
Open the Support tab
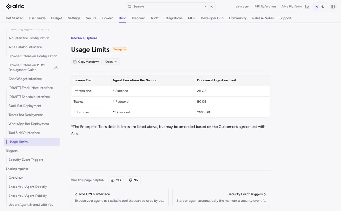pyautogui.click(x=285, y=18)
